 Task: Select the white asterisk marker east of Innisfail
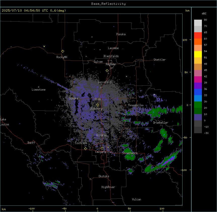126,76
